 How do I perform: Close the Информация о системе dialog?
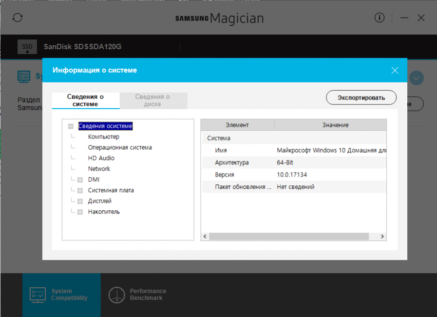395,70
